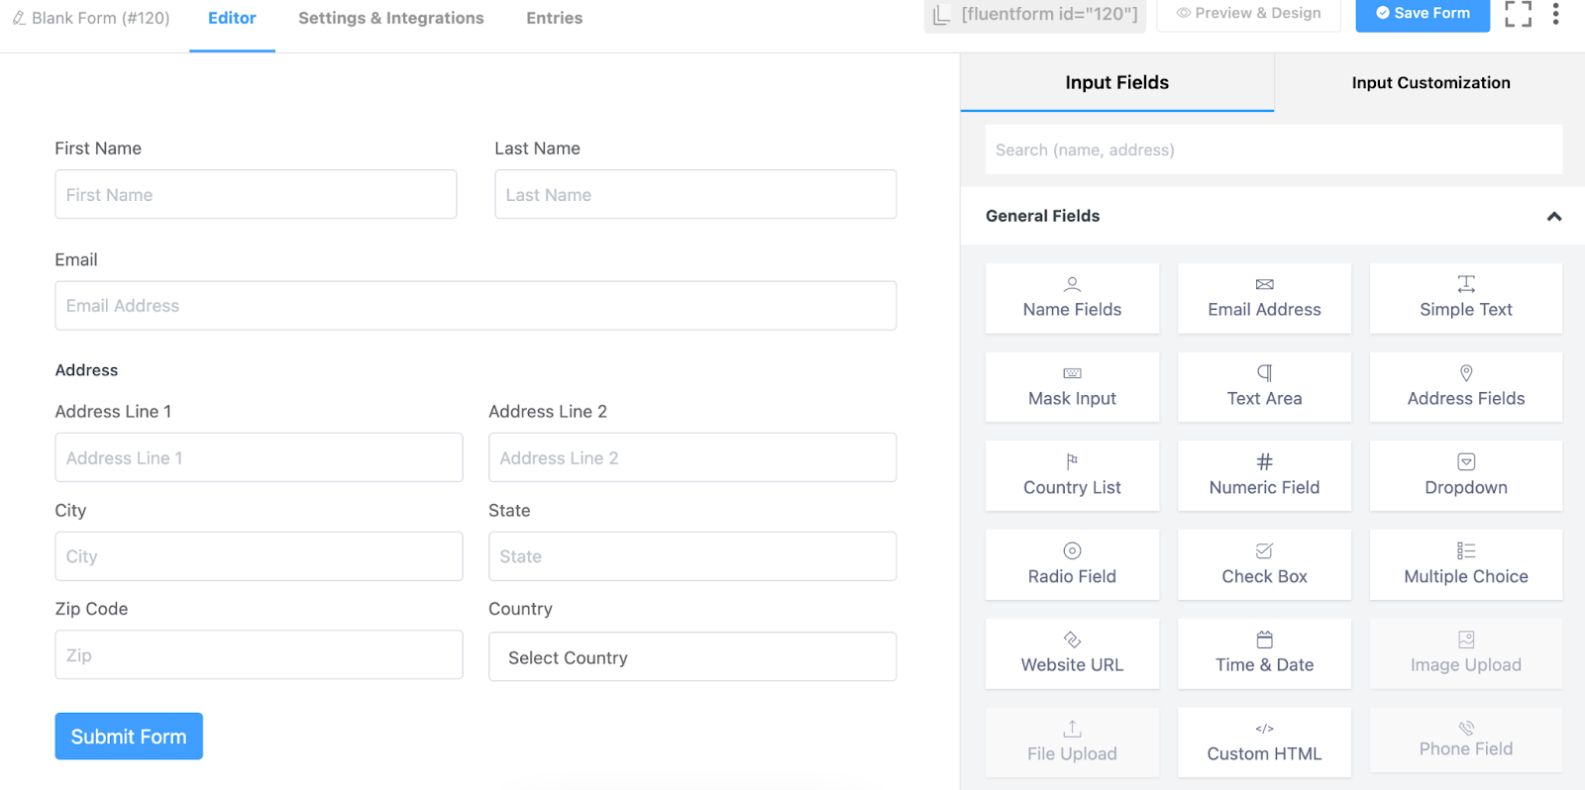Image resolution: width=1585 pixels, height=790 pixels.
Task: Click the Radio Field icon
Action: pyautogui.click(x=1072, y=551)
